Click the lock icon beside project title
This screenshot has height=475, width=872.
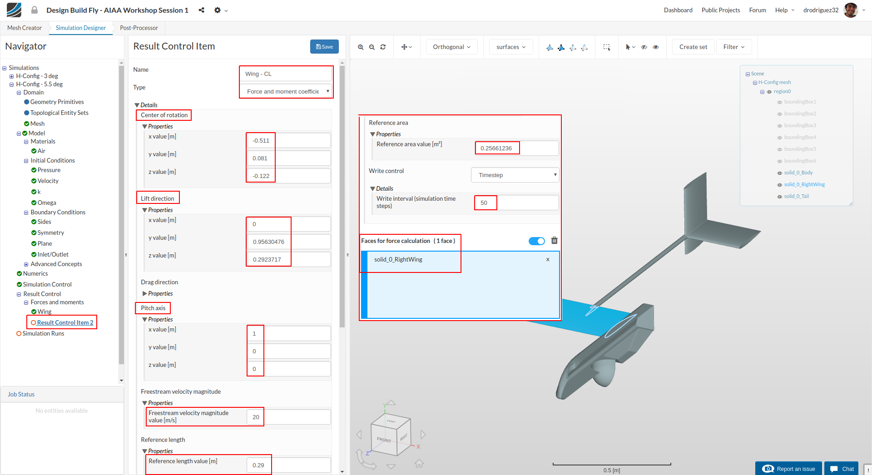coord(35,10)
